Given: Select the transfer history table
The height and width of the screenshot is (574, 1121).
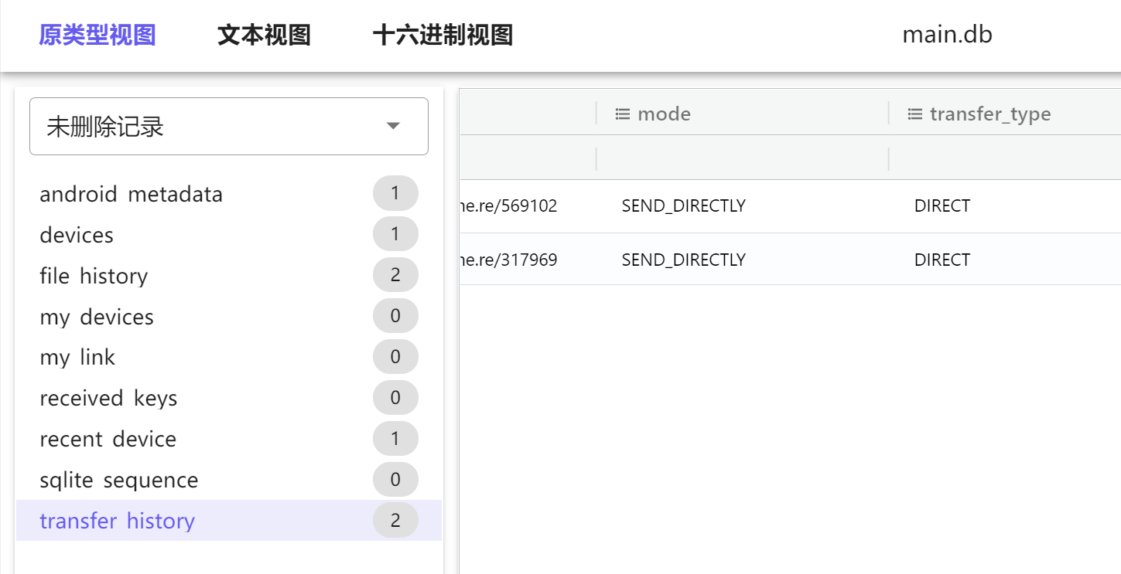Looking at the screenshot, I should click(x=117, y=521).
